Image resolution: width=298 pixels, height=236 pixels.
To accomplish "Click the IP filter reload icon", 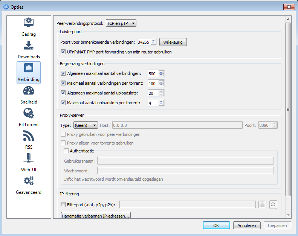I will (x=273, y=204).
